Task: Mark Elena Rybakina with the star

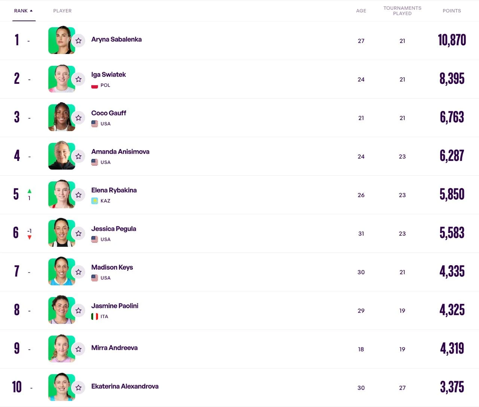Action: (x=79, y=195)
